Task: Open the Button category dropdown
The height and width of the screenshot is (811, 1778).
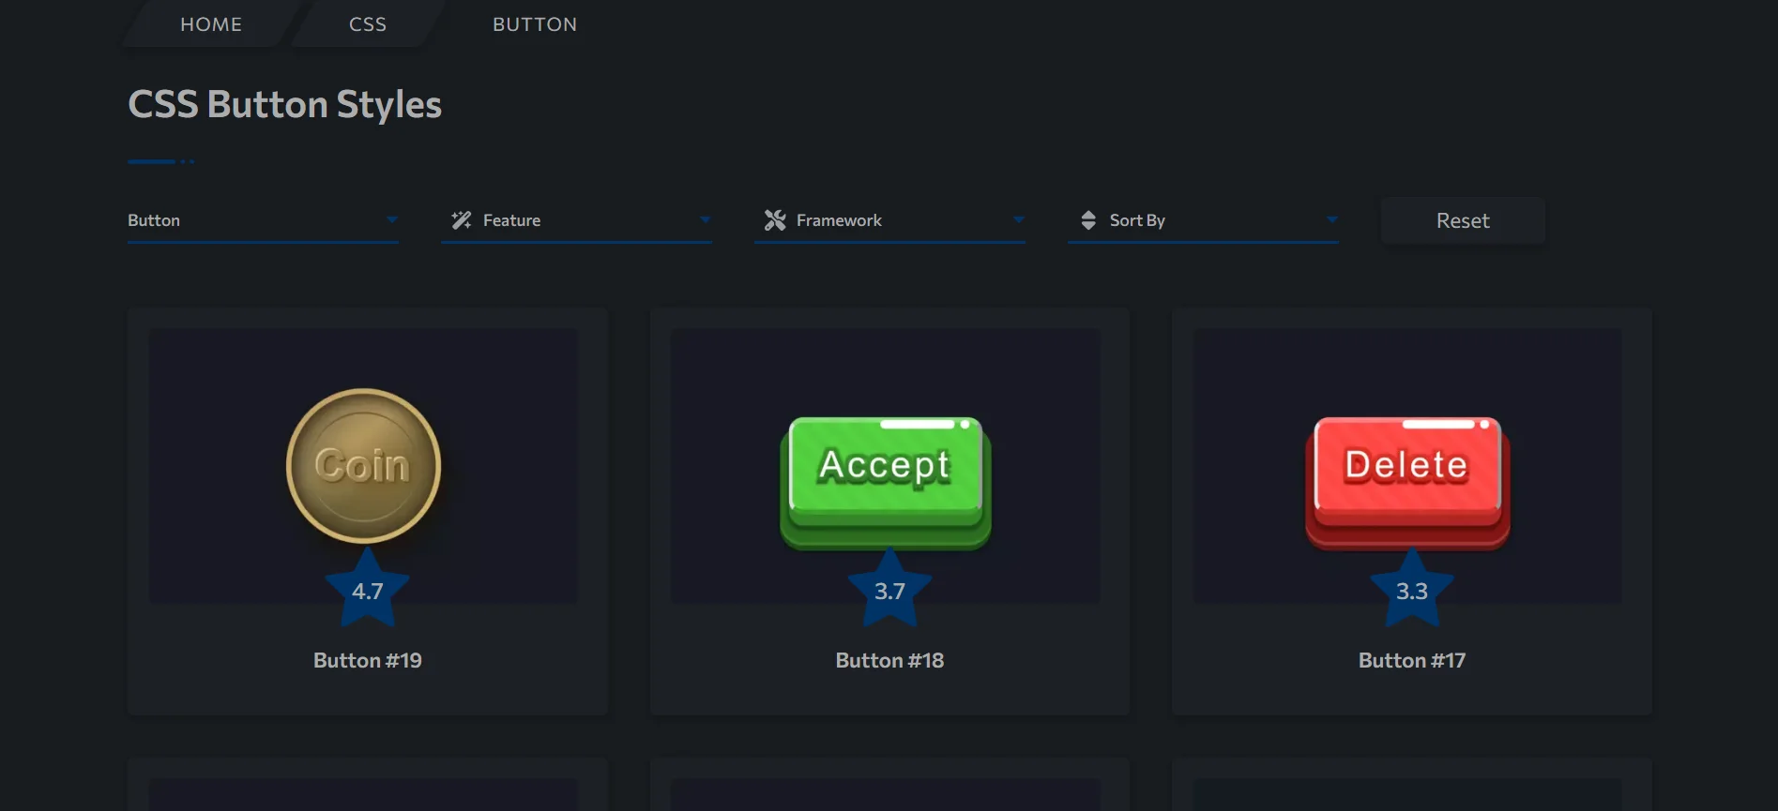Action: [x=263, y=220]
